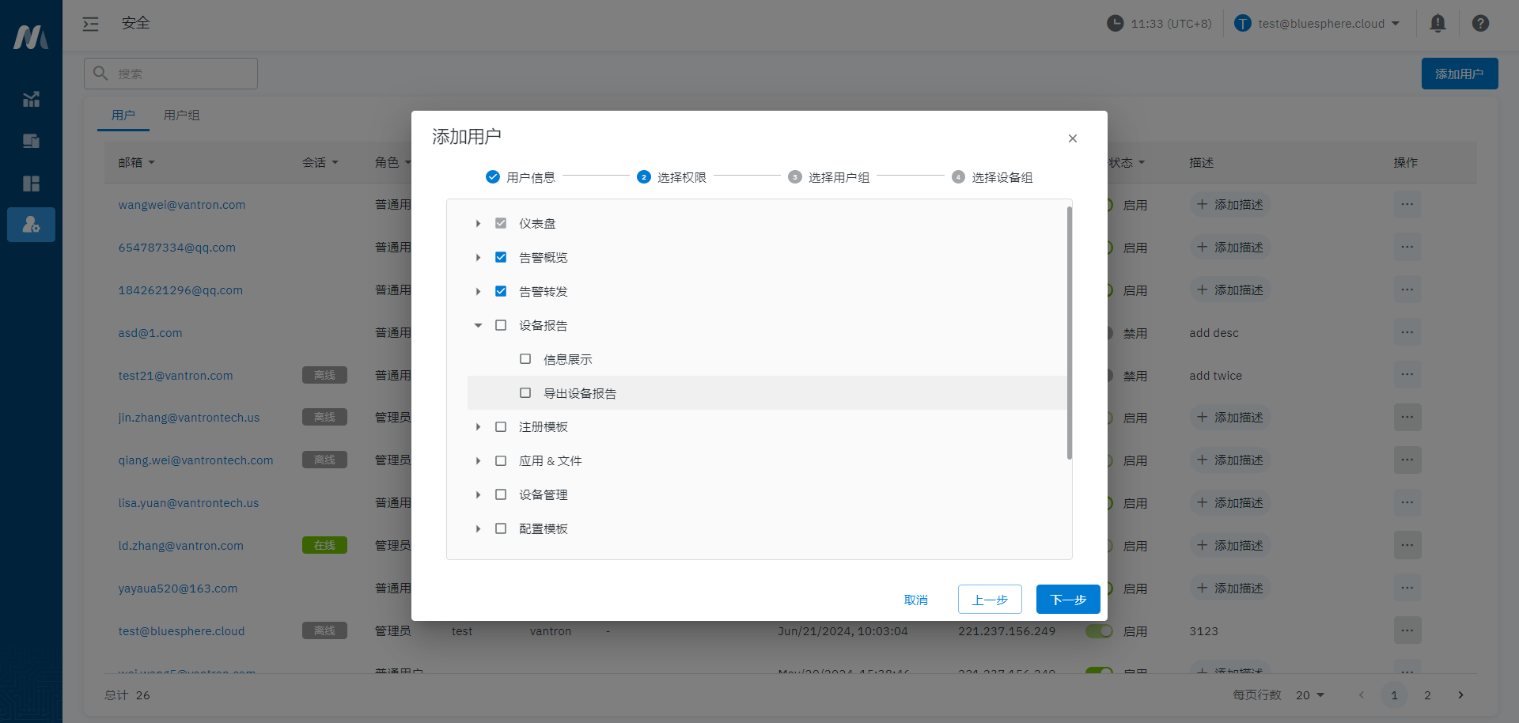This screenshot has width=1519, height=723.
Task: Close the Add User dialog
Action: tap(1072, 138)
